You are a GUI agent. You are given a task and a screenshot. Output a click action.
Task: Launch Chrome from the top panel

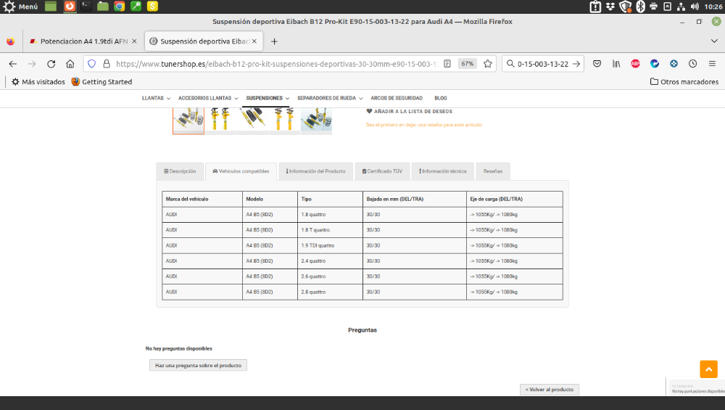120,6
